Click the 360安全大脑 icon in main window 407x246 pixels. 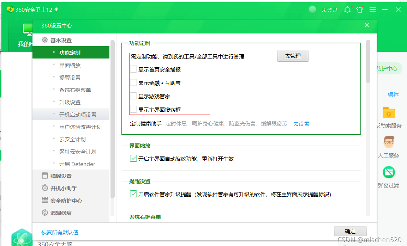point(22,238)
